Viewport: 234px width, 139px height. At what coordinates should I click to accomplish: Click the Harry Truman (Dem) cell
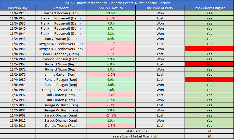[x=61, y=39]
